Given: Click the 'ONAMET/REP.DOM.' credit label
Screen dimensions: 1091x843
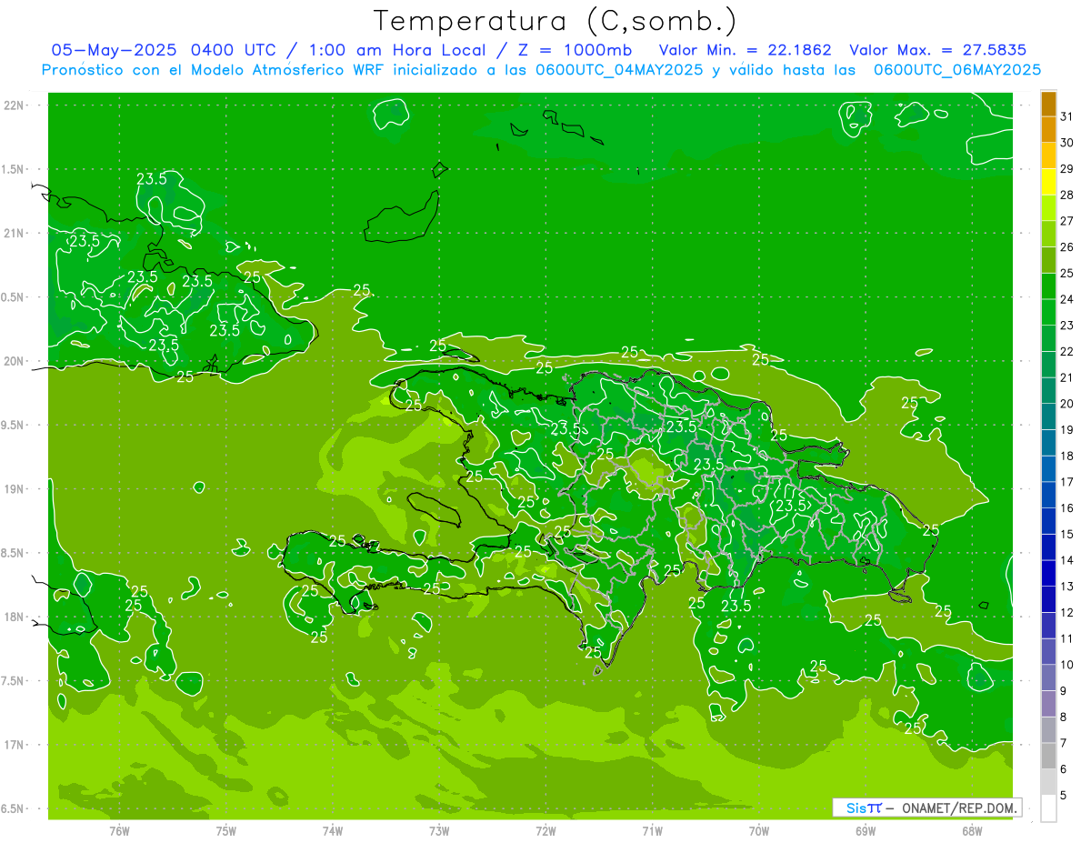Looking at the screenshot, I should click(960, 808).
